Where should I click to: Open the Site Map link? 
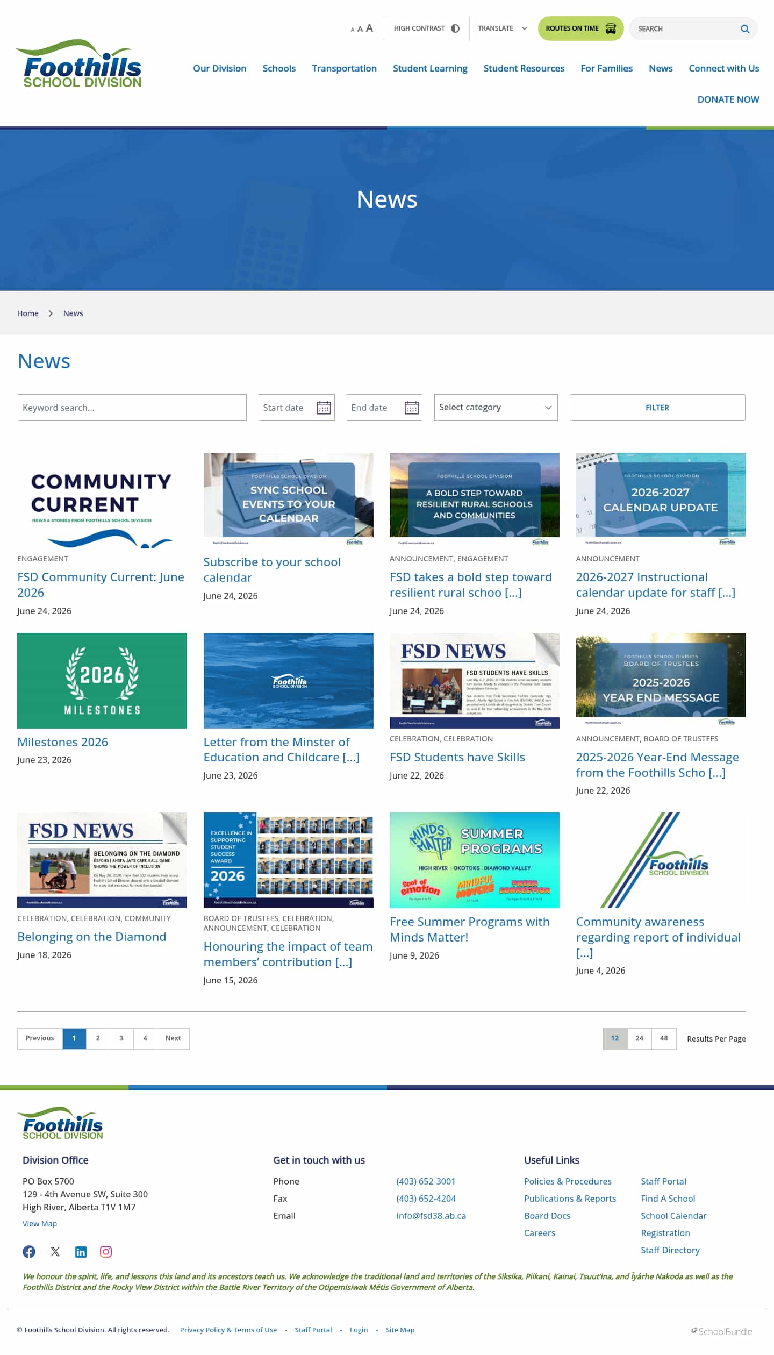(x=400, y=1330)
